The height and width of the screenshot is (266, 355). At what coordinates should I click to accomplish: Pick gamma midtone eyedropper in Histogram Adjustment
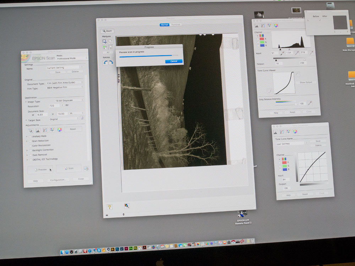click(297, 53)
